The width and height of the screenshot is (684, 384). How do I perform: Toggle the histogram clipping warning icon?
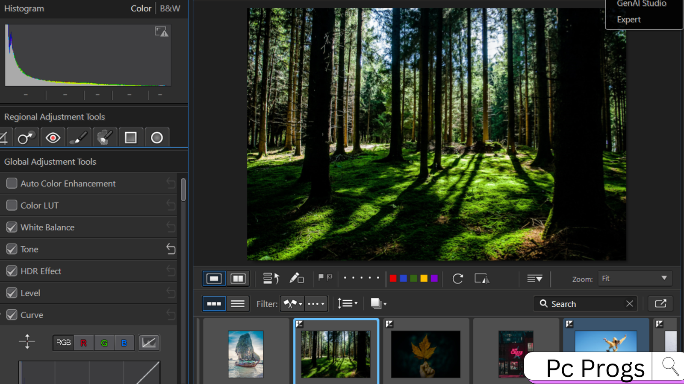(x=161, y=32)
